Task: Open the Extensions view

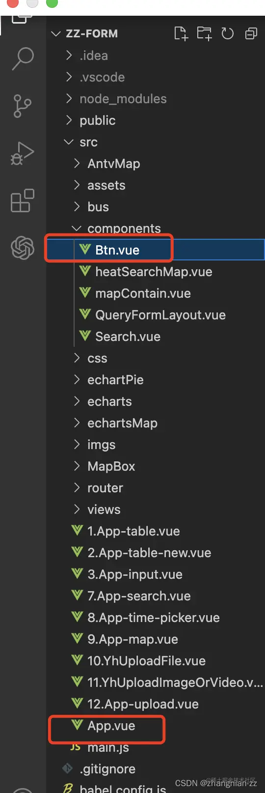Action: [23, 200]
